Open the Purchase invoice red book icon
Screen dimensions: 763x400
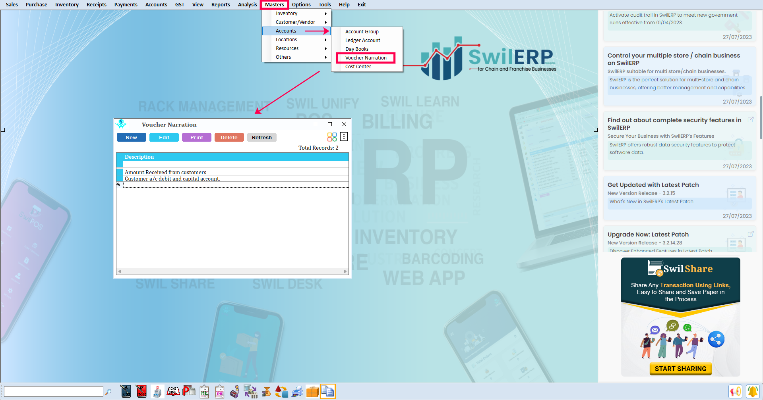(x=141, y=392)
